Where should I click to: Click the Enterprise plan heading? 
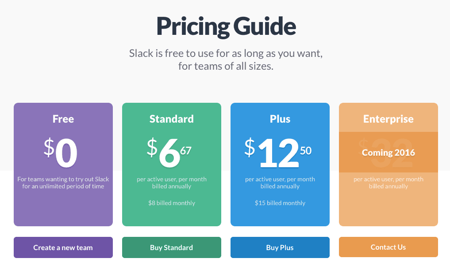click(388, 119)
